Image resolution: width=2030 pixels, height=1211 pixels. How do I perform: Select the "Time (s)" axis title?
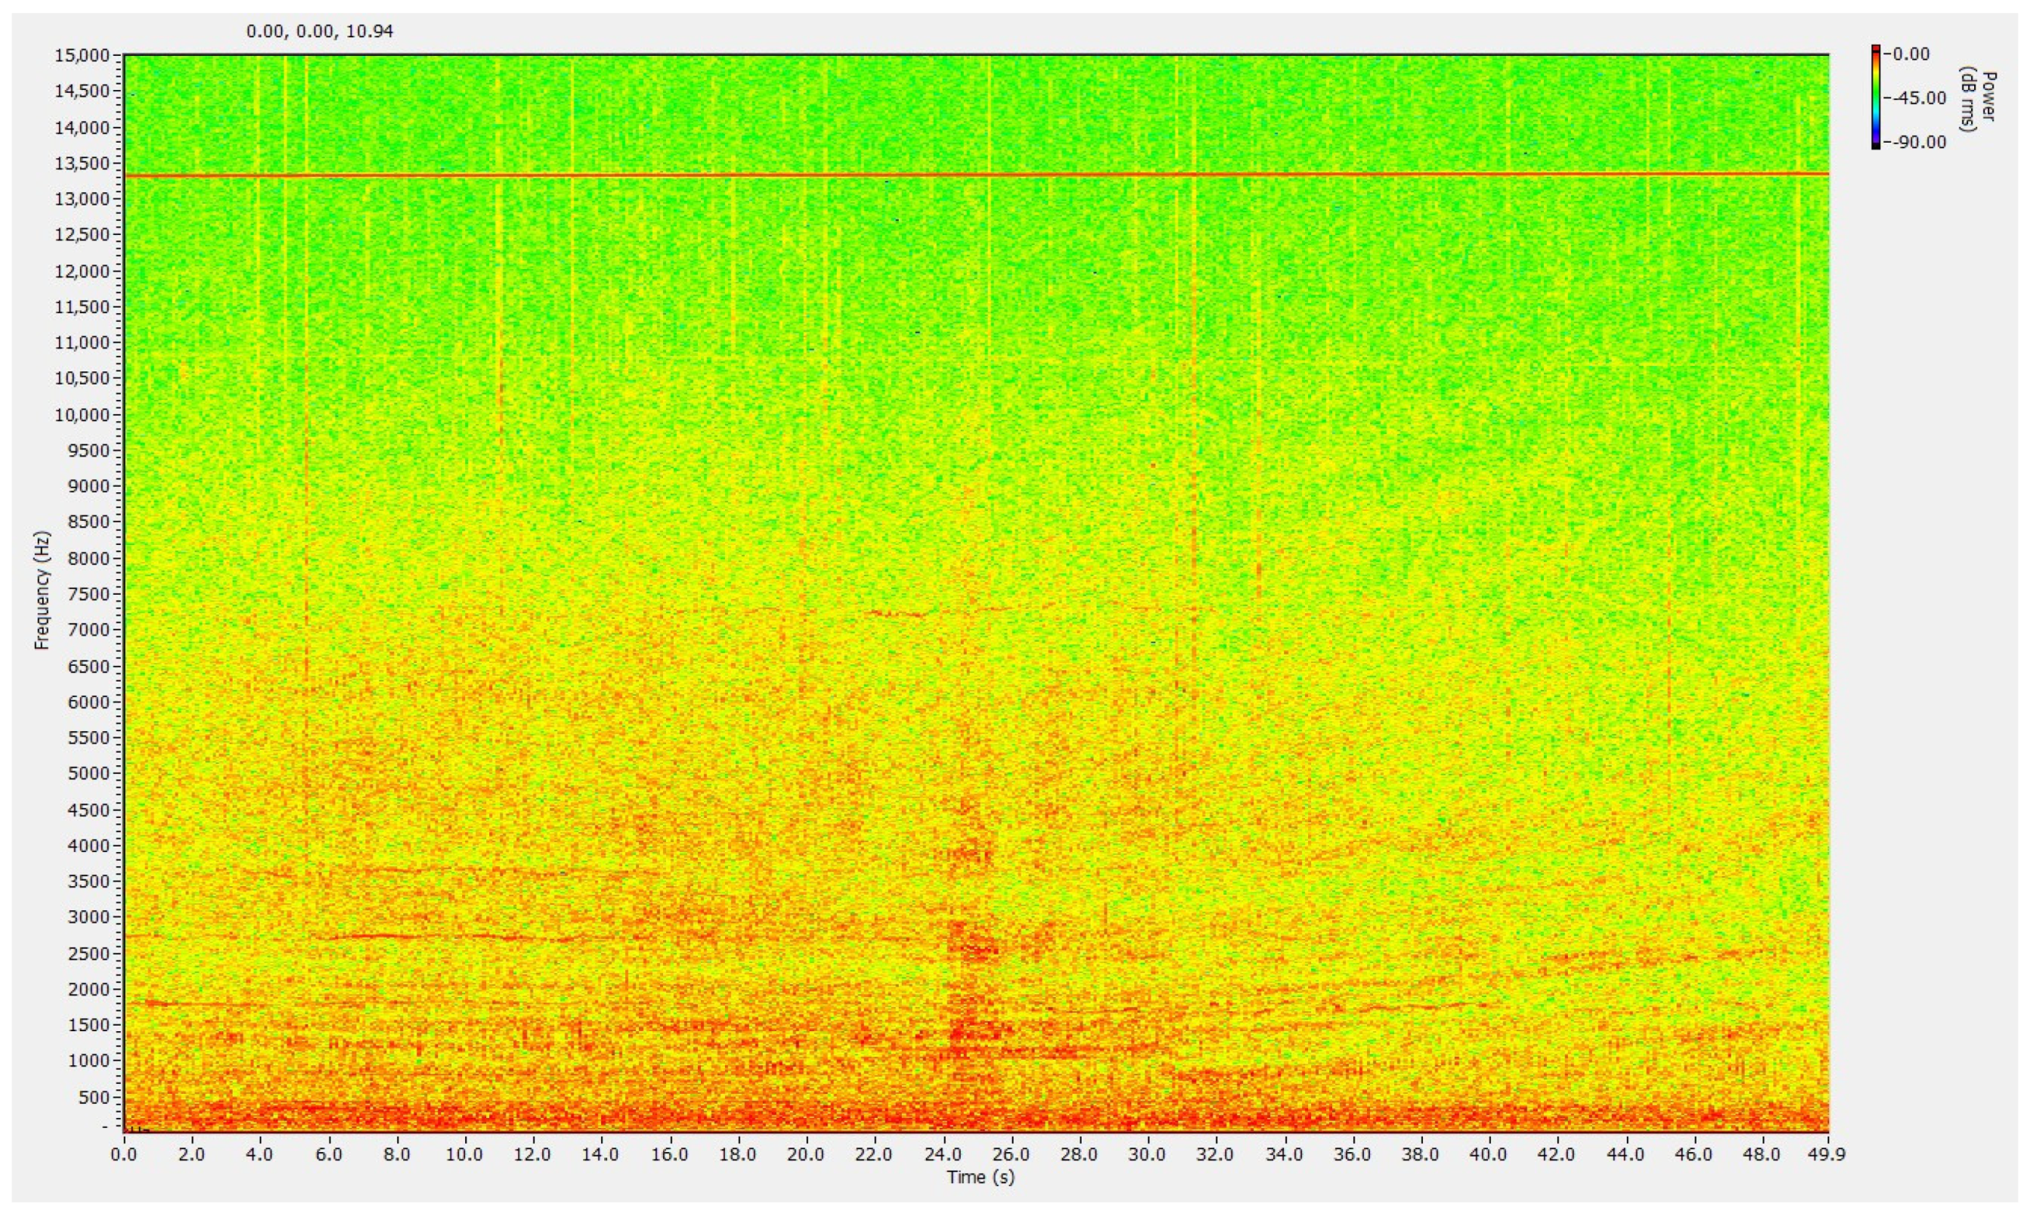point(981,1177)
